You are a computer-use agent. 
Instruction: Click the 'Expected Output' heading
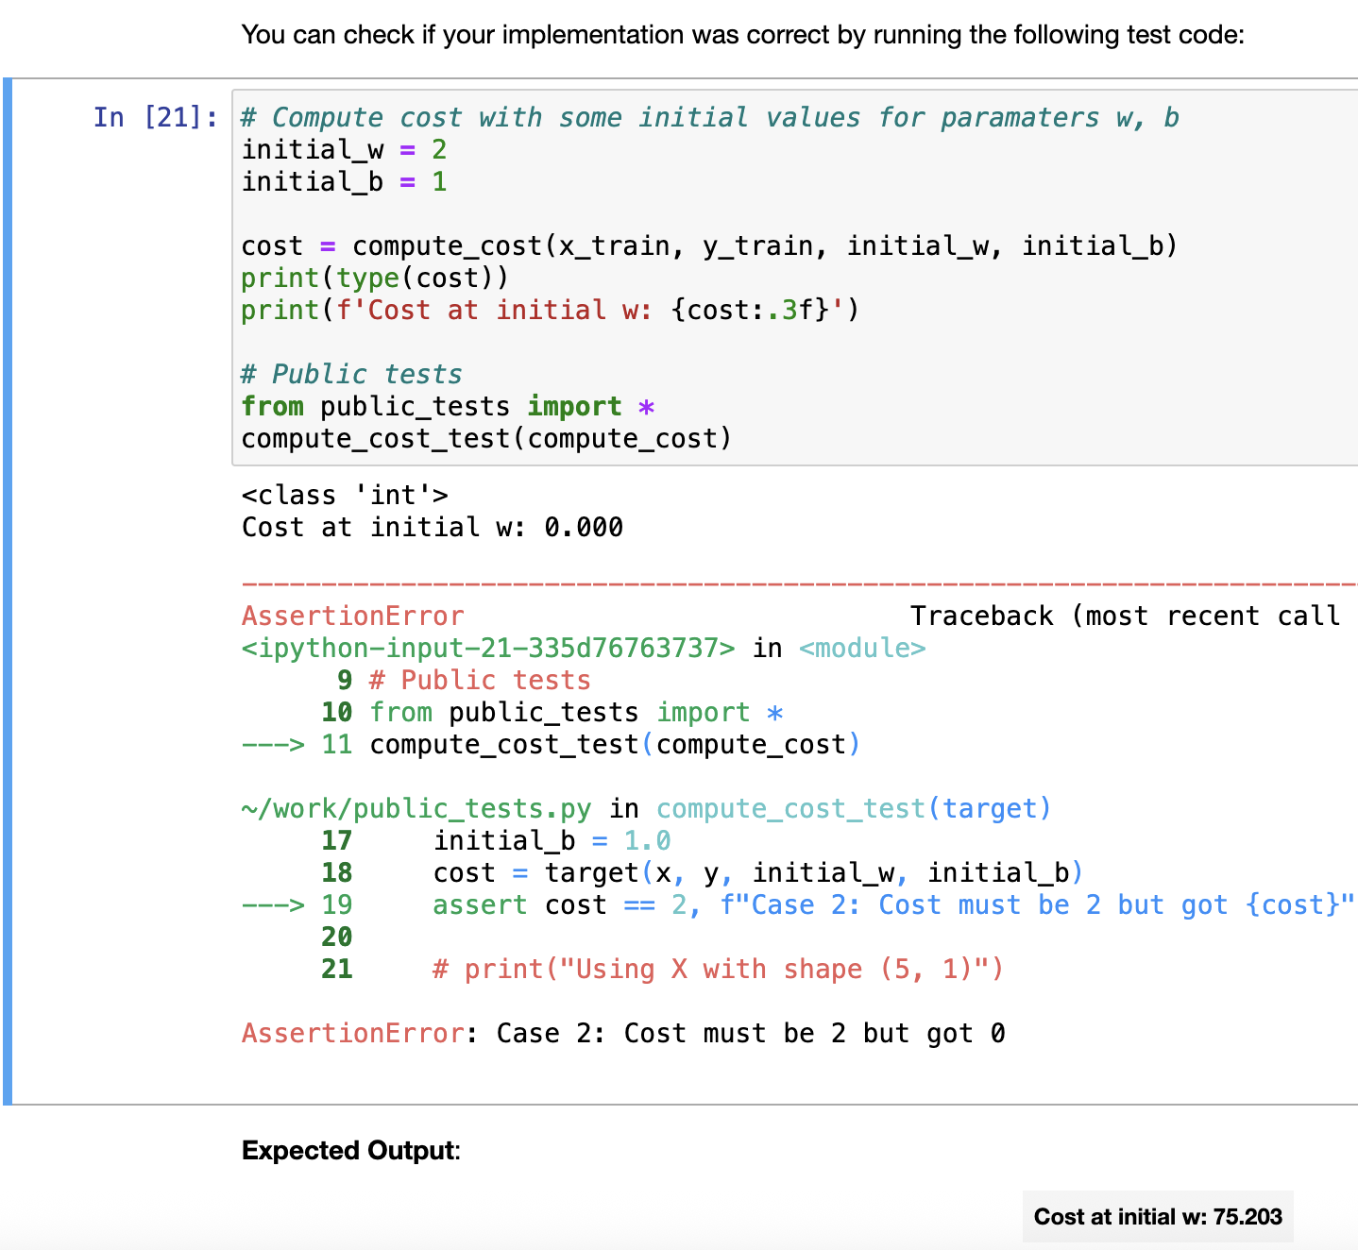pyautogui.click(x=350, y=1150)
